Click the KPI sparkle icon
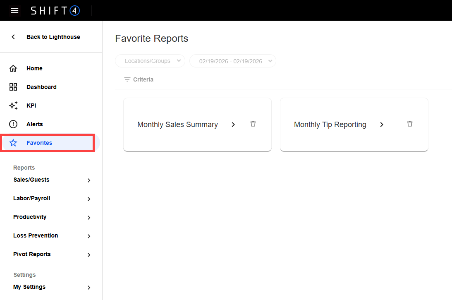 click(13, 106)
